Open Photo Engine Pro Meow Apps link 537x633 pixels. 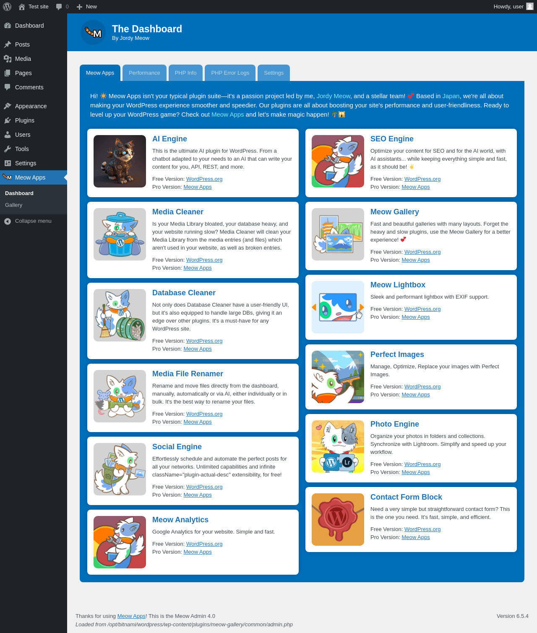[x=416, y=472]
